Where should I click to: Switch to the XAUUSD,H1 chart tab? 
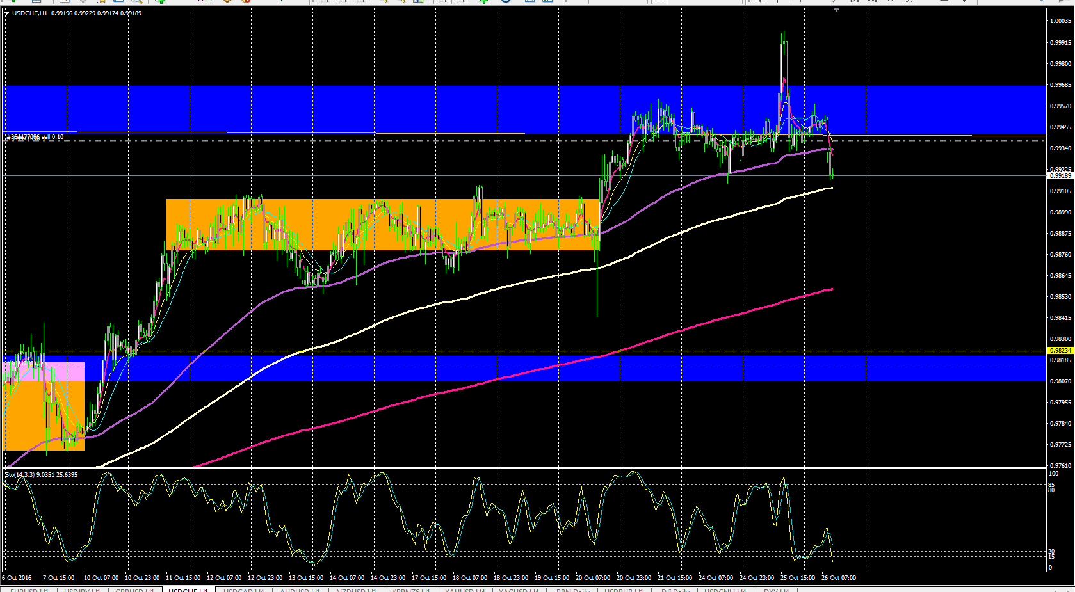point(465,589)
